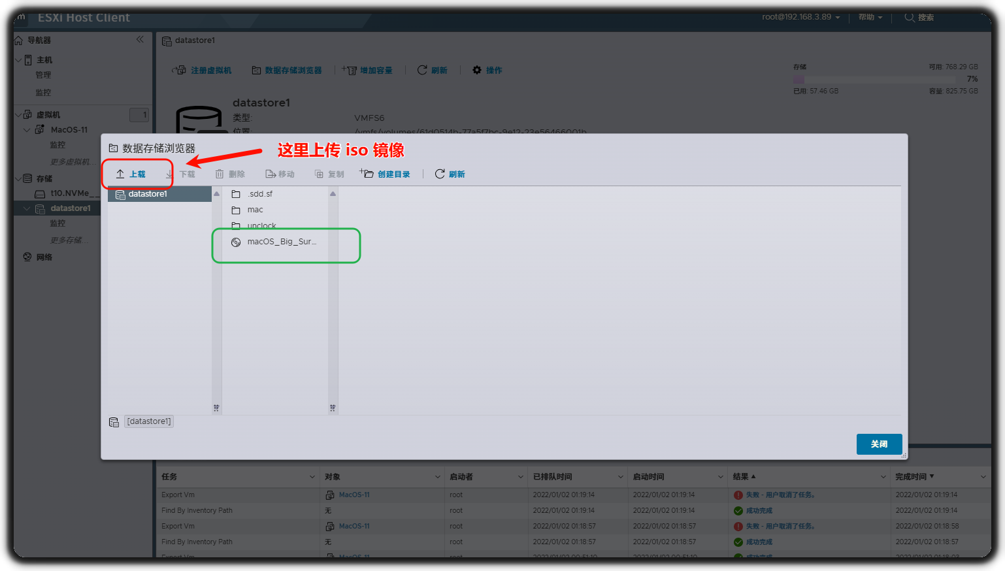Select the macOS_Big_Sur ISO file
This screenshot has height=571, width=1005.
[x=281, y=242]
